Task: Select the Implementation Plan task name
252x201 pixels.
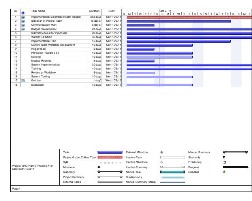Action: 43,41
